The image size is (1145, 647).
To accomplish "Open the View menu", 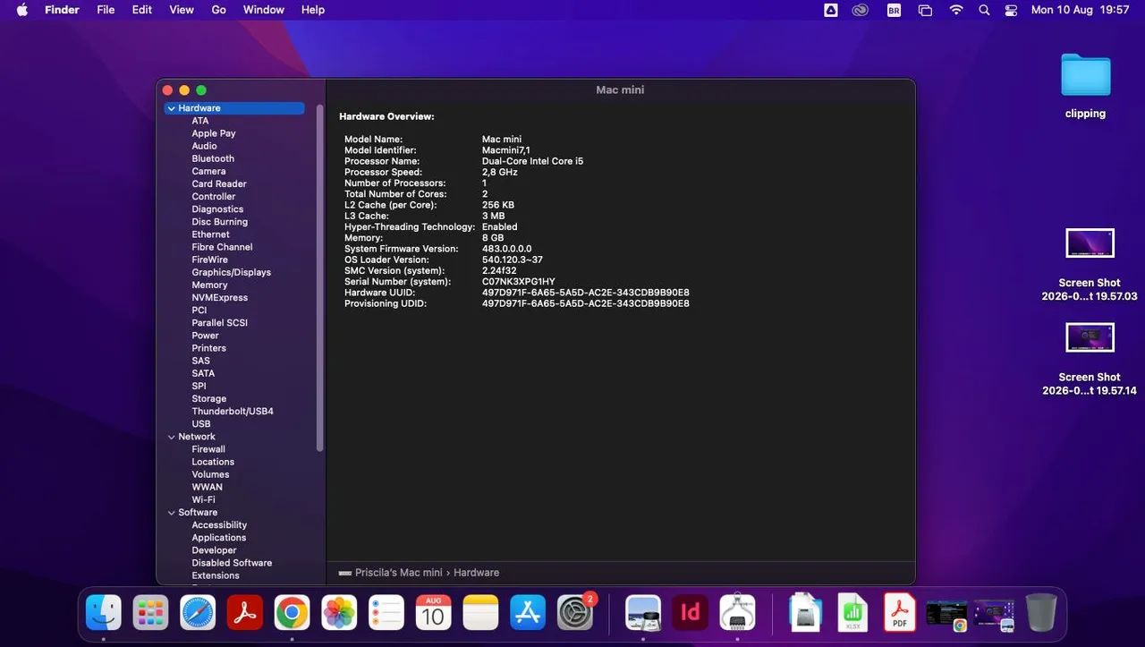I will point(182,10).
